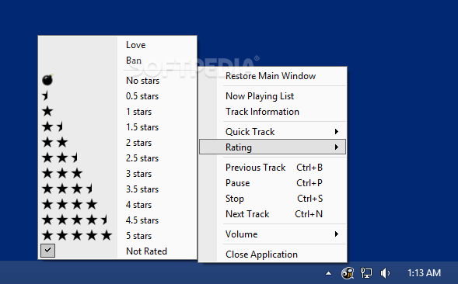
Task: Select the 2.5 stars label
Action: click(x=142, y=158)
